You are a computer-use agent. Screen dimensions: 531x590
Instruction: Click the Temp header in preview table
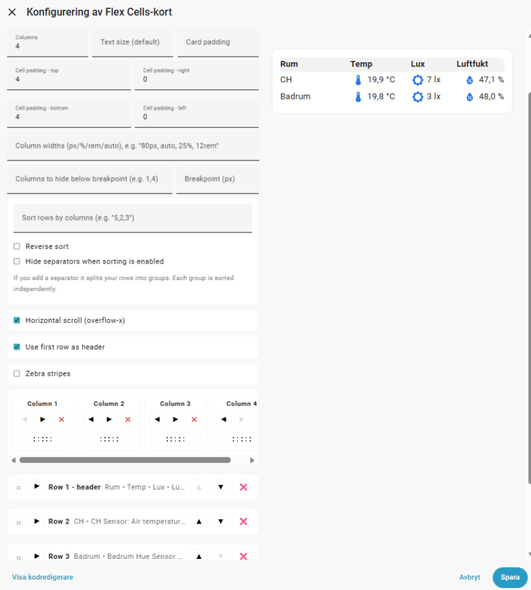361,64
